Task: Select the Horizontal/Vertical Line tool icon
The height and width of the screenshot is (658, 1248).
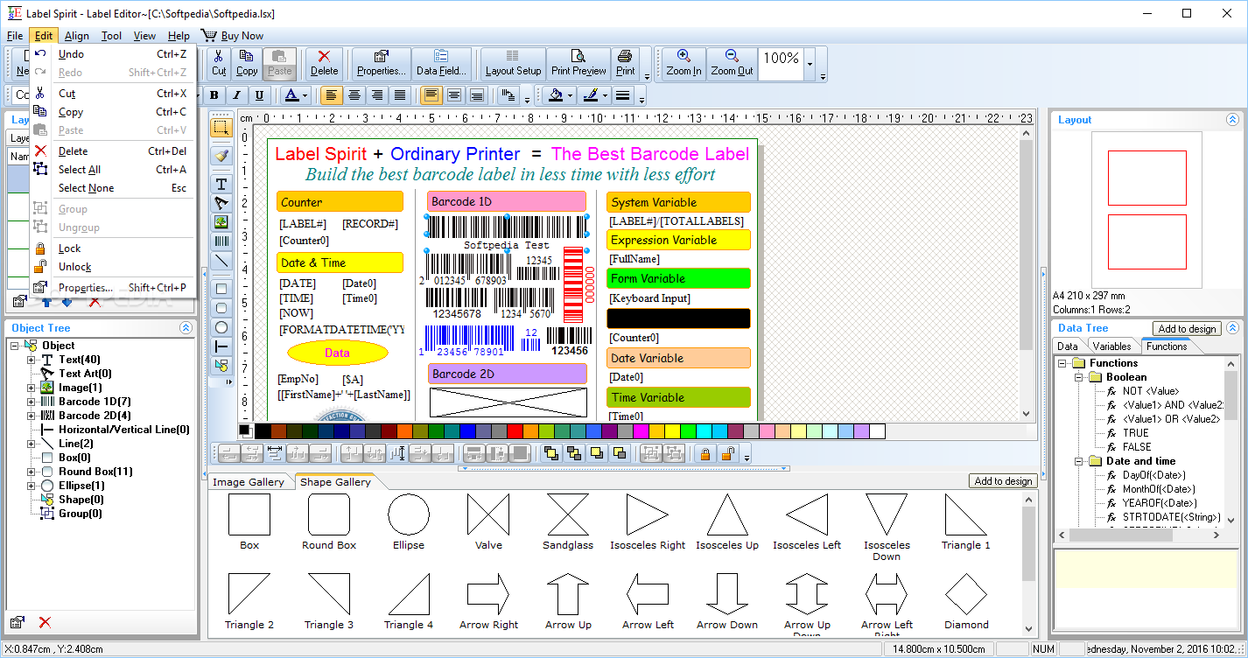Action: click(221, 346)
